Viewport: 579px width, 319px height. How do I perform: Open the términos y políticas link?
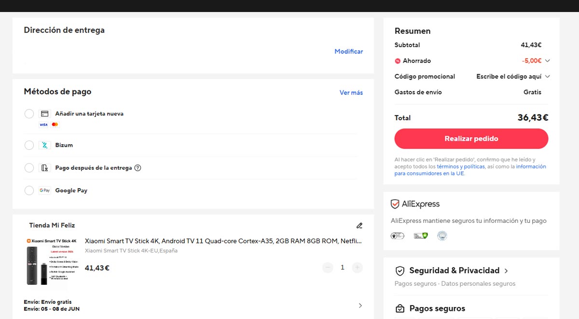(x=461, y=166)
